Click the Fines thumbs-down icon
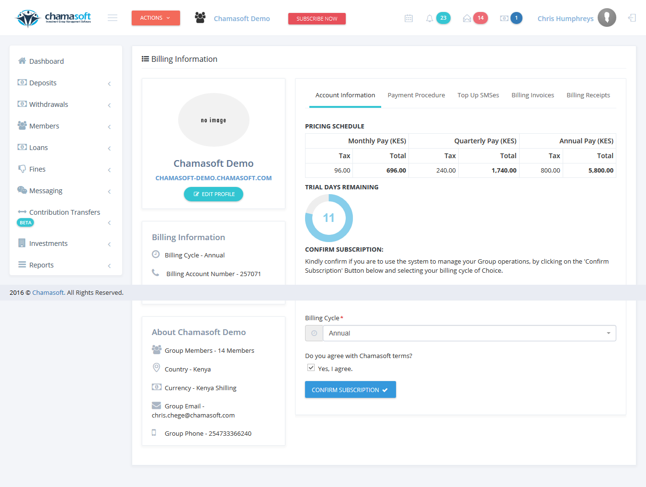The image size is (646, 487). 22,169
